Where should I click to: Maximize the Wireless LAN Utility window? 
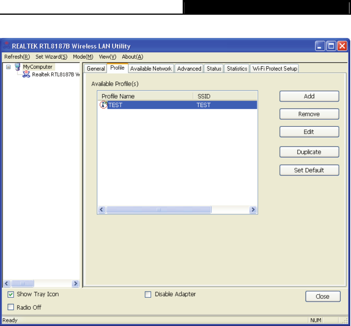pyautogui.click(x=331, y=46)
